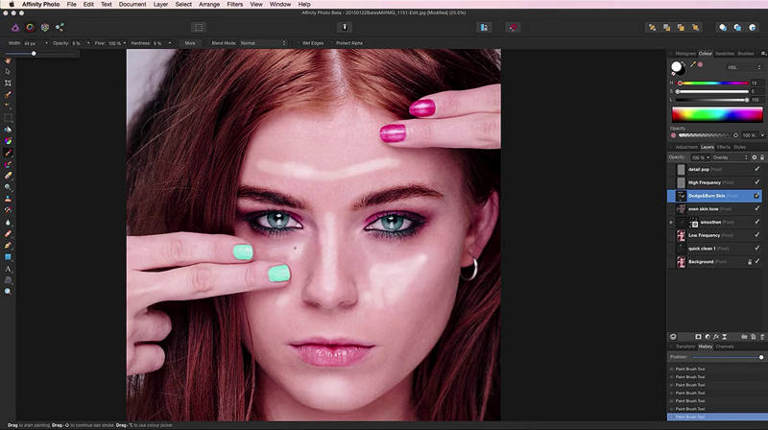Select the Paint Brush tool
The image size is (768, 430).
(8, 153)
